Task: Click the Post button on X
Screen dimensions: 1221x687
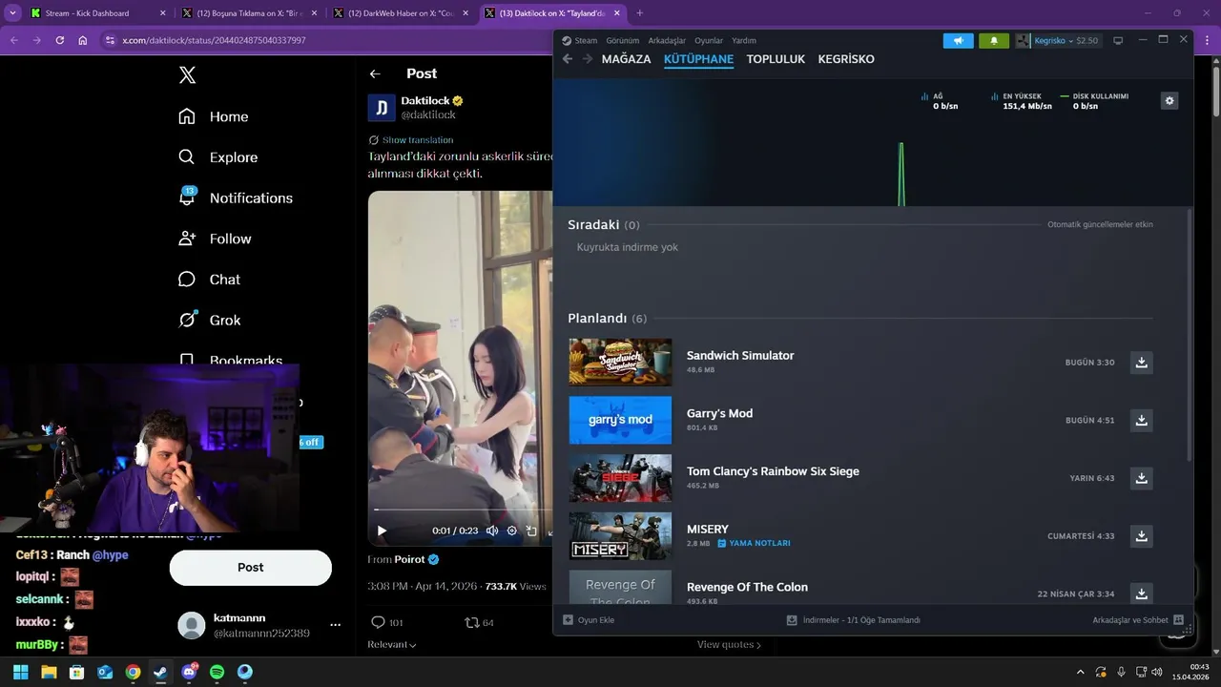Action: click(x=250, y=568)
